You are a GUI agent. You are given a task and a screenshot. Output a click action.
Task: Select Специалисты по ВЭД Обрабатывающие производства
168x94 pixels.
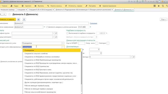click(52, 60)
